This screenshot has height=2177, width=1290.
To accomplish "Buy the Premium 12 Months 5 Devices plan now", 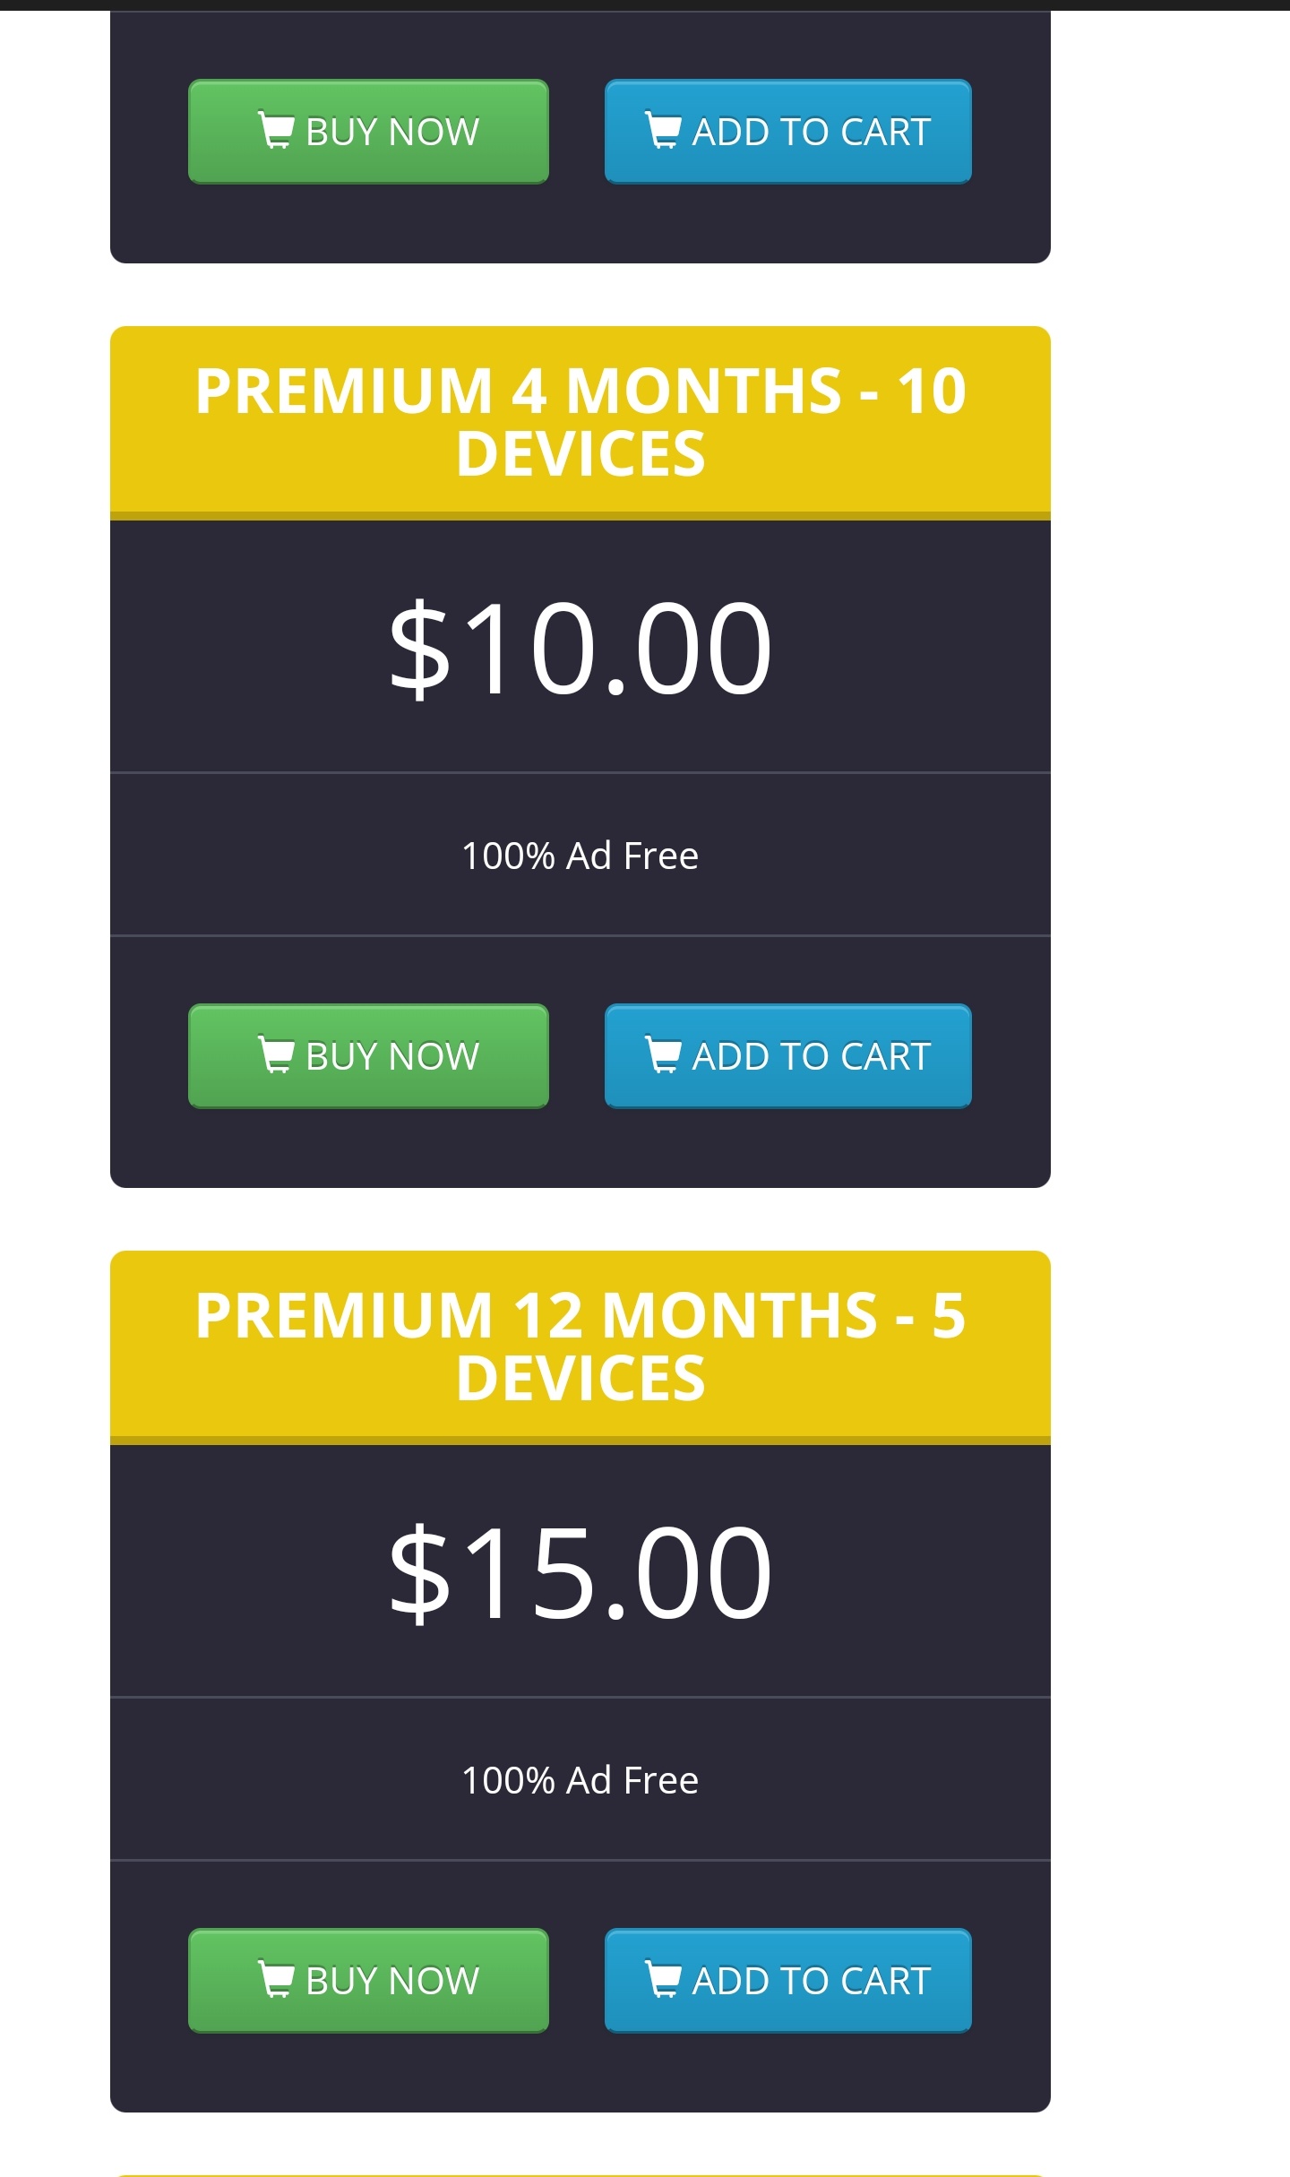I will pos(368,1981).
